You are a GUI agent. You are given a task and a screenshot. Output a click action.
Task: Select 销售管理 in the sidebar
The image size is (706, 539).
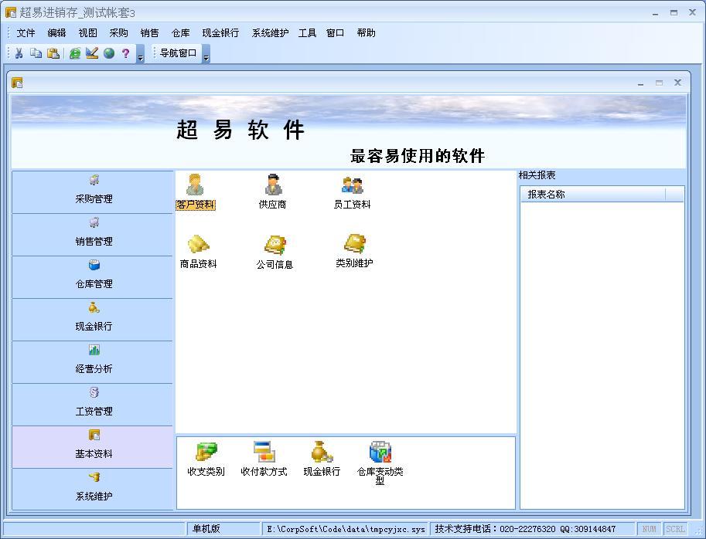tap(93, 235)
